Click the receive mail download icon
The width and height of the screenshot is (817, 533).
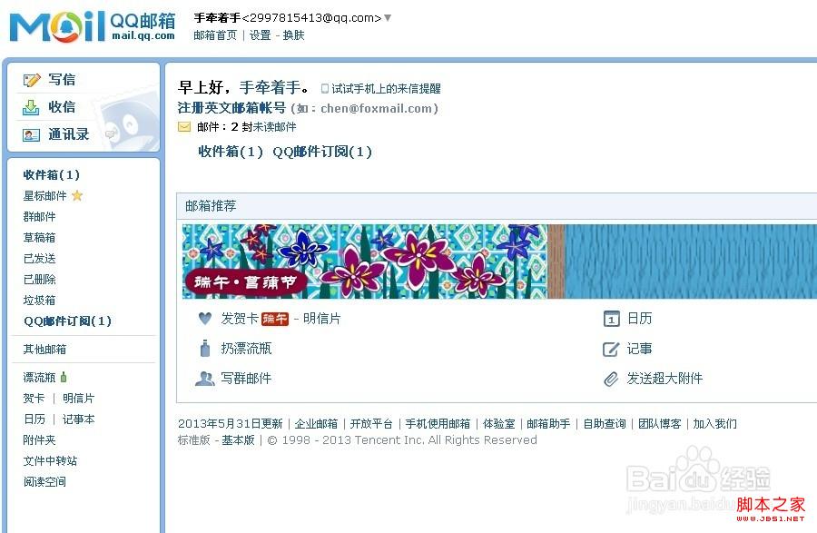tap(31, 107)
